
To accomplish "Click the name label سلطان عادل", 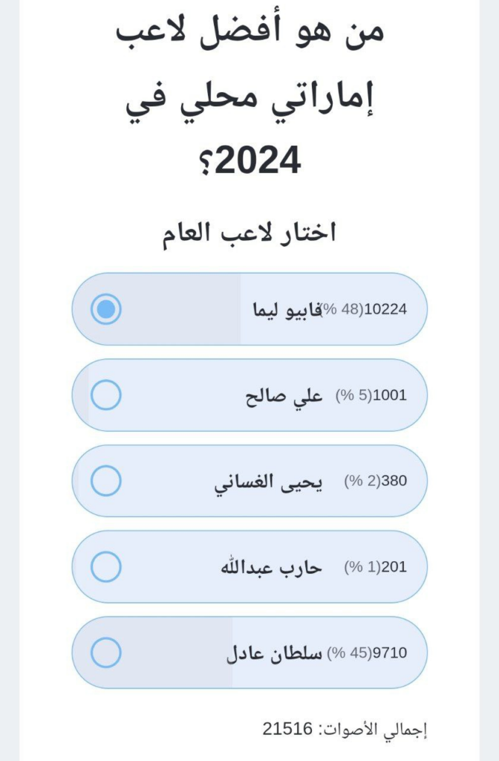I will (x=274, y=653).
